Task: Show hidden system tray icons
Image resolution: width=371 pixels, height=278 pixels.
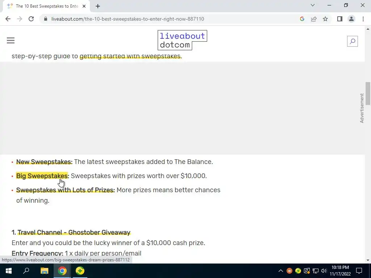Action: [x=281, y=271]
